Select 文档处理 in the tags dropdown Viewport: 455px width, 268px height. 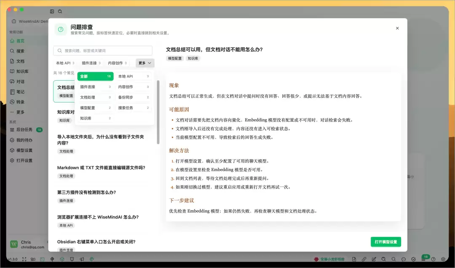click(96, 97)
